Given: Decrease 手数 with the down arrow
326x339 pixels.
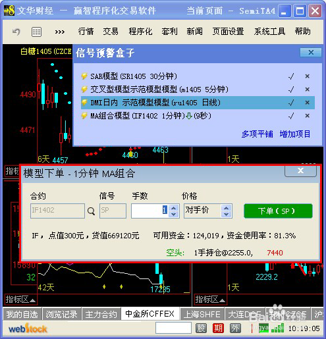Looking at the screenshot, I should 174,214.
